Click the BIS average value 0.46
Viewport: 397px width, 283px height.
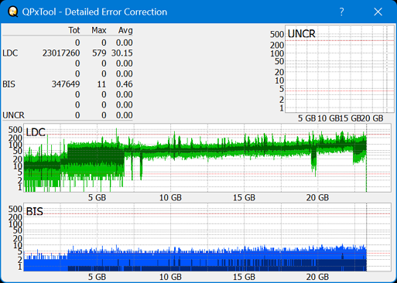point(125,84)
